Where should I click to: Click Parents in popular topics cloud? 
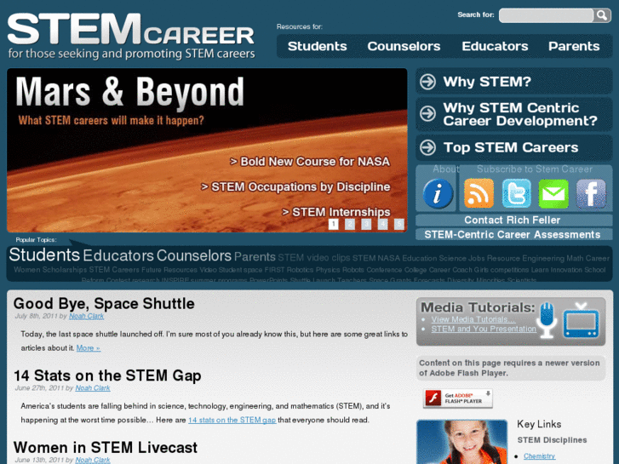click(255, 257)
